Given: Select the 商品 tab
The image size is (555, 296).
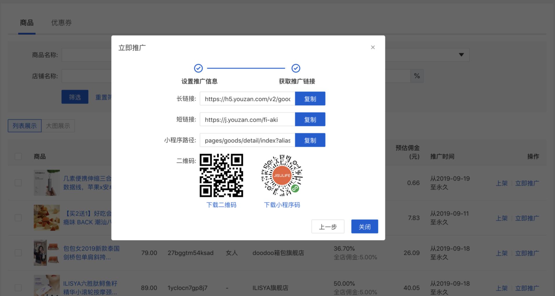Looking at the screenshot, I should tap(27, 23).
